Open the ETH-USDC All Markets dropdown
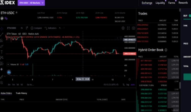Image resolution: width=191 pixels, height=112 pixels. point(31,3)
